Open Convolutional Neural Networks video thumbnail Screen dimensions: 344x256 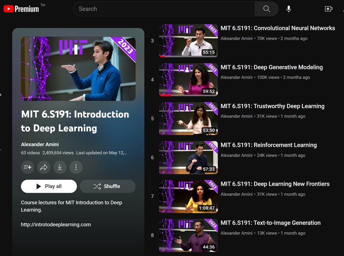[x=188, y=41]
